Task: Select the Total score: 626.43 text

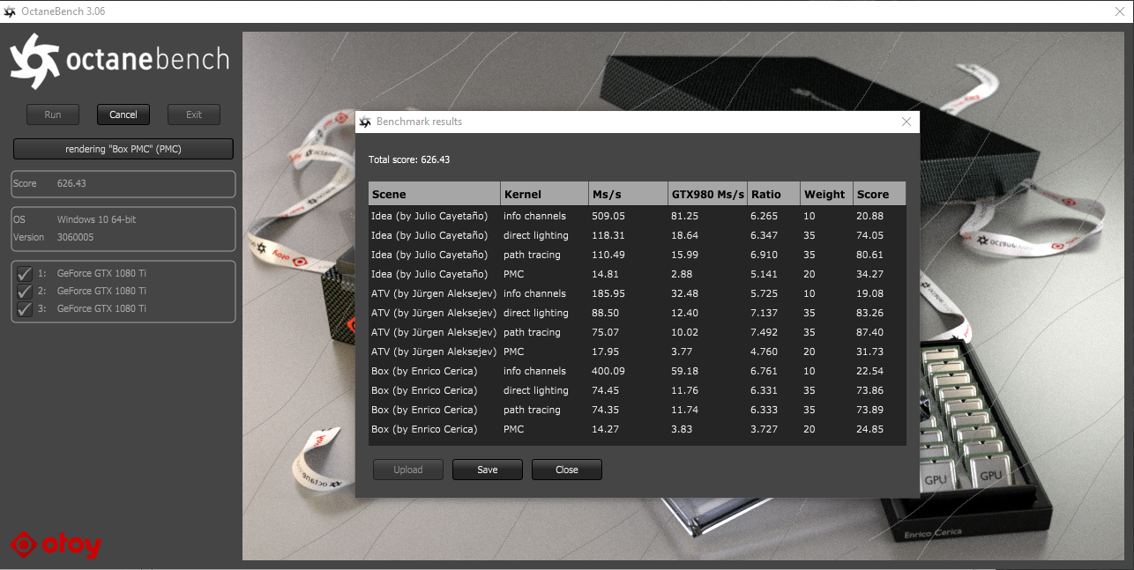Action: (410, 159)
